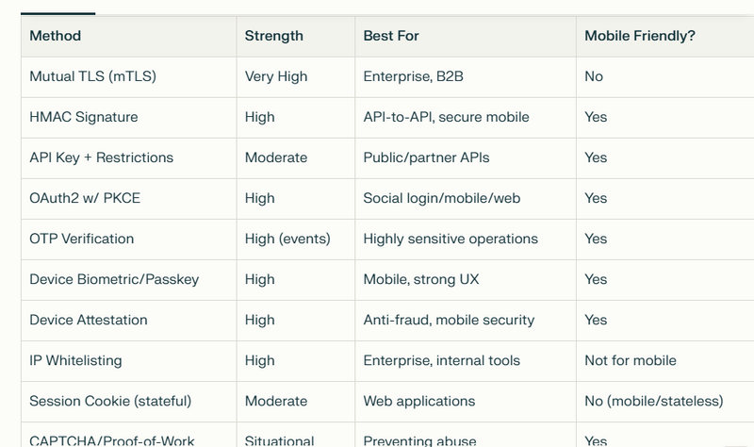Select the Very High strength cell
The image size is (754, 447).
click(x=276, y=76)
